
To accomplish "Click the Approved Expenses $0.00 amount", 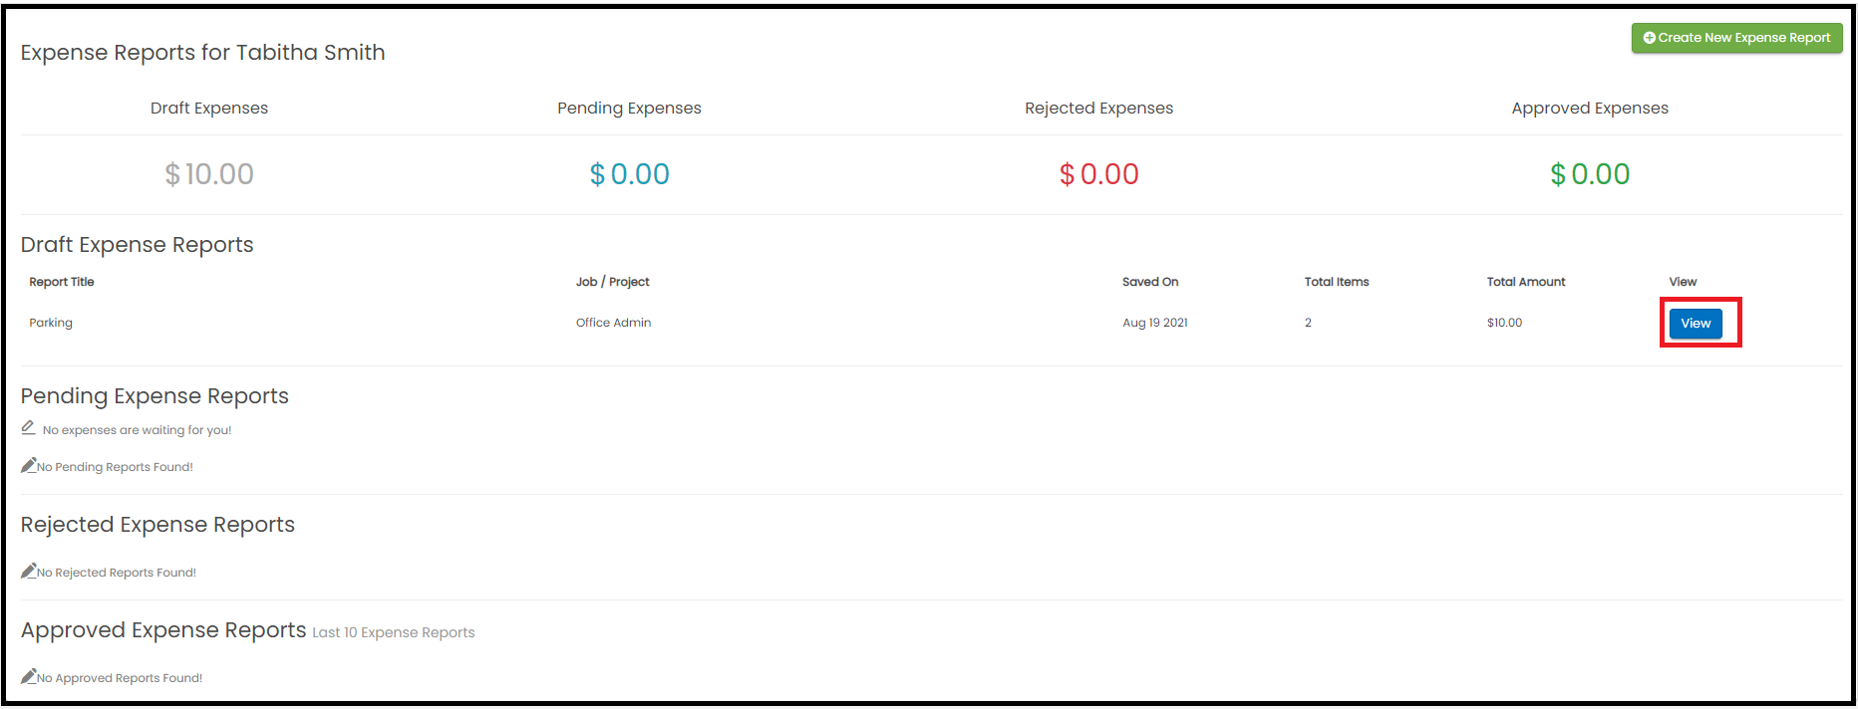I will (1590, 174).
